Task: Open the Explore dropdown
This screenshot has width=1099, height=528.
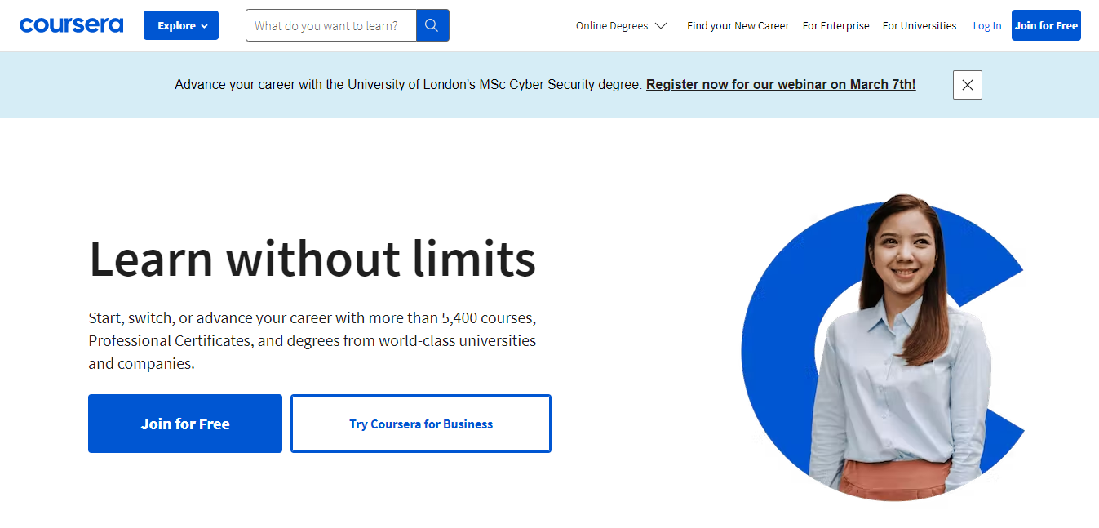Action: click(181, 25)
